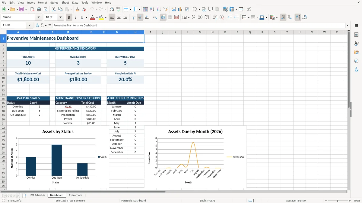Click the Define Print Area icon
This screenshot has height=203, width=362.
coord(225,9)
